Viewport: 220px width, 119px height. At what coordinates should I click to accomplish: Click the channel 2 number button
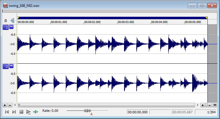pyautogui.click(x=6, y=66)
